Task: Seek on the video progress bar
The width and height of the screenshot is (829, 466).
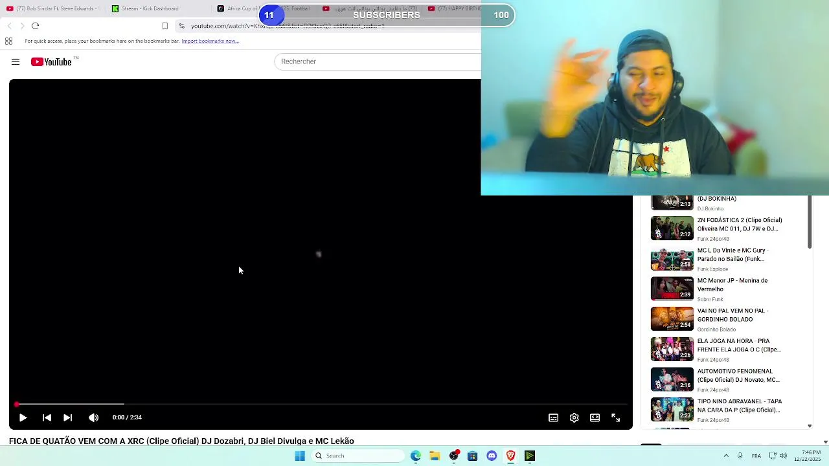Action: pyautogui.click(x=321, y=405)
